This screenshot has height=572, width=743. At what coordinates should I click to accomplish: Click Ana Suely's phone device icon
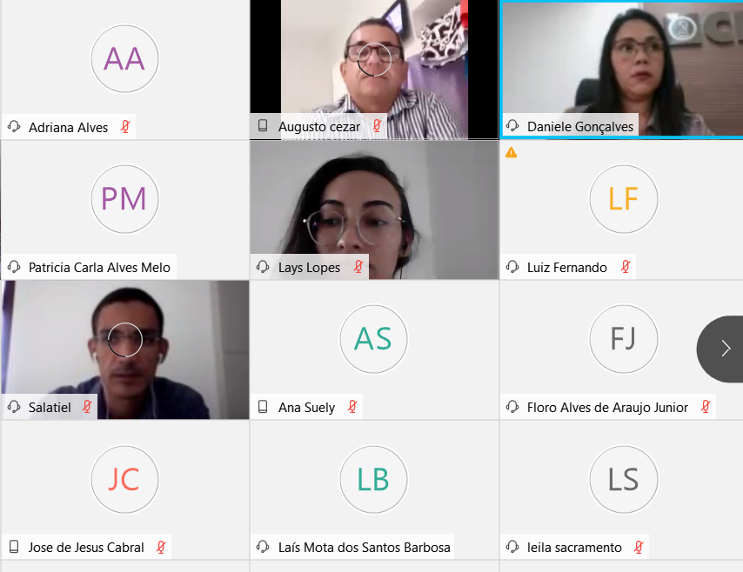tap(263, 407)
